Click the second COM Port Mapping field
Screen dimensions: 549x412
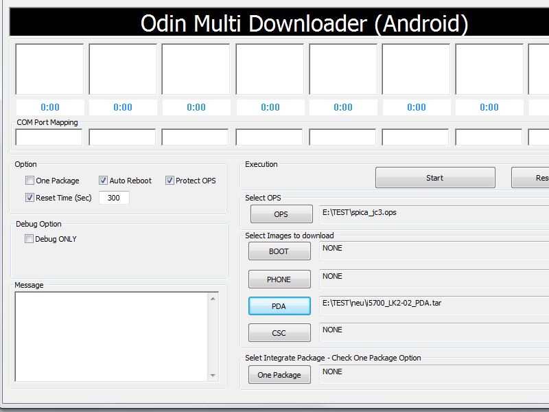(122, 137)
